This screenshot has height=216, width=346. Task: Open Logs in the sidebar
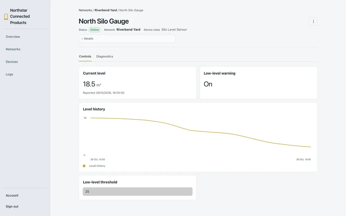point(9,74)
